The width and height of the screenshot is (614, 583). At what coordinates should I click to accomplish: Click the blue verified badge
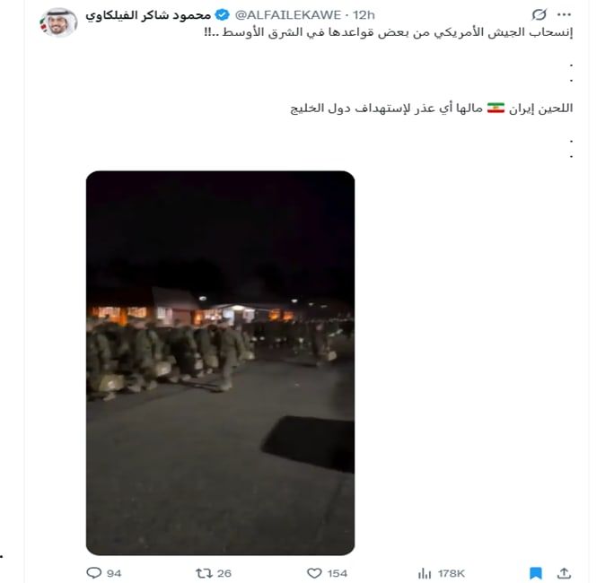[223, 15]
